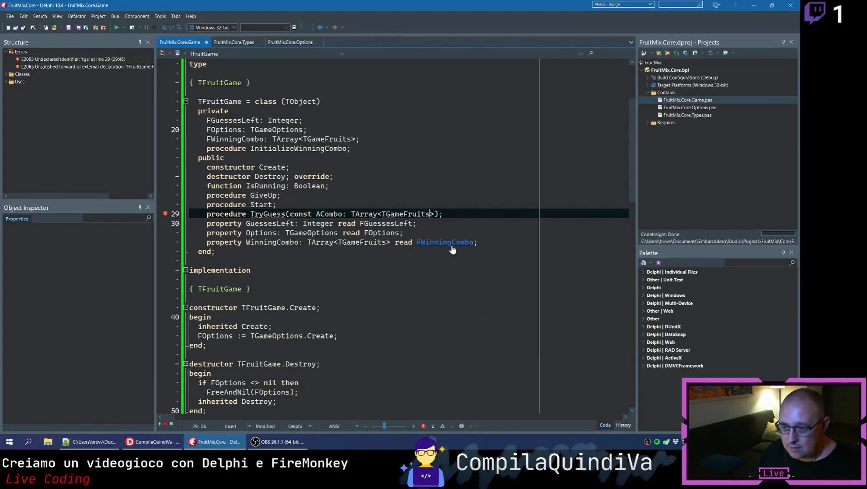The image size is (867, 489).
Task: Expand the Uses node in Structure
Action: point(6,82)
